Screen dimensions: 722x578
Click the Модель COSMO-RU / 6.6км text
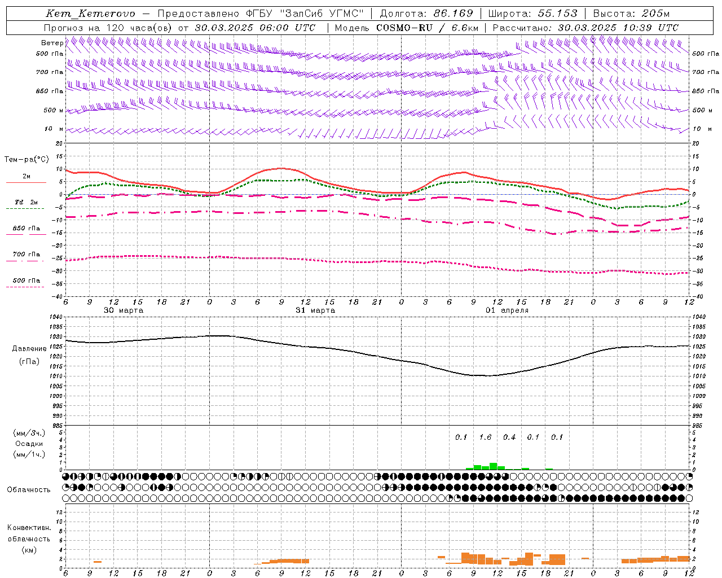click(407, 28)
